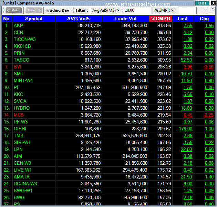Open MCS last price link 6.45

click(x=188, y=115)
